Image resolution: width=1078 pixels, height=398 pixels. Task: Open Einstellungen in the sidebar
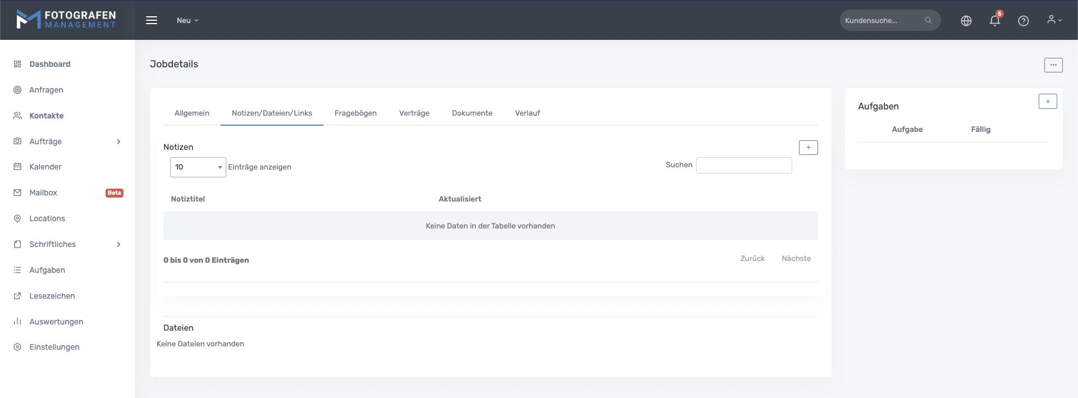click(54, 347)
